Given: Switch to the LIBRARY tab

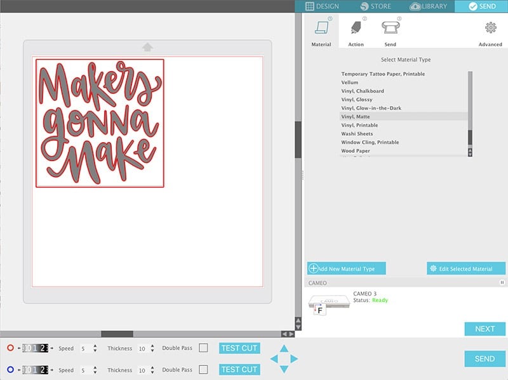Looking at the screenshot, I should point(429,6).
